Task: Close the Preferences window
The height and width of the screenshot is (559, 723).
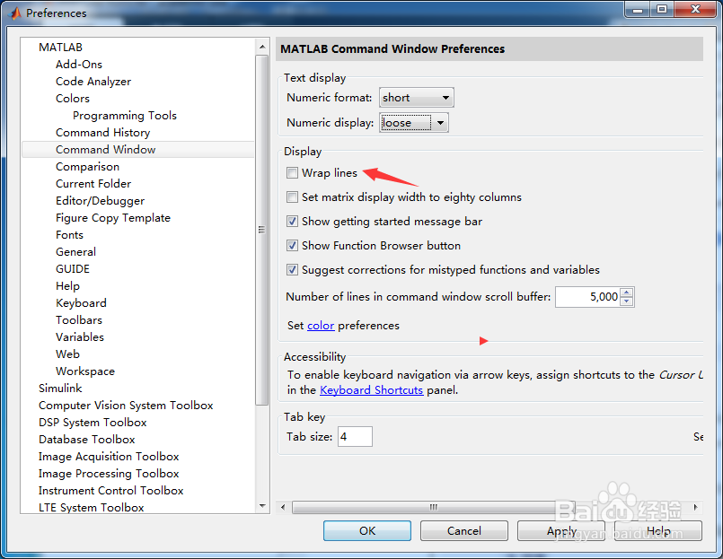Action: pyautogui.click(x=695, y=9)
